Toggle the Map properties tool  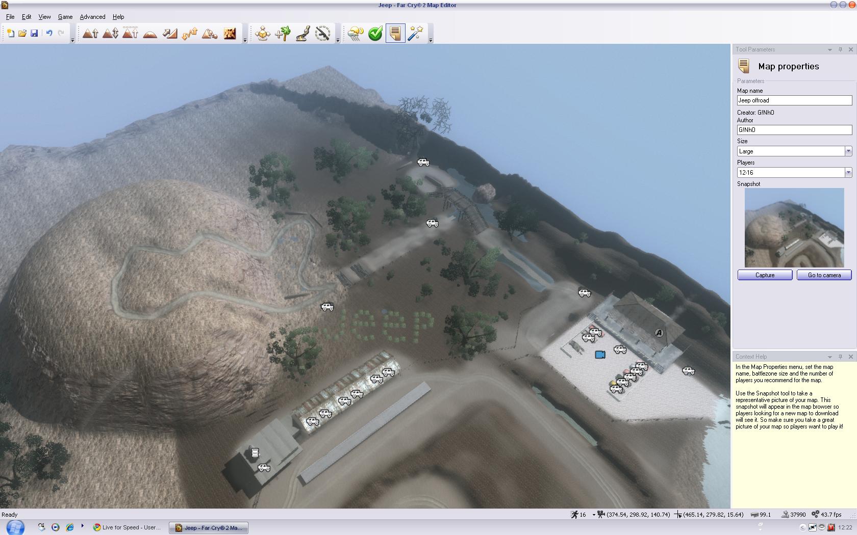(x=395, y=34)
